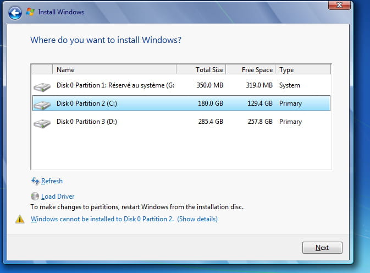Sort by Free Space column header

(251, 70)
